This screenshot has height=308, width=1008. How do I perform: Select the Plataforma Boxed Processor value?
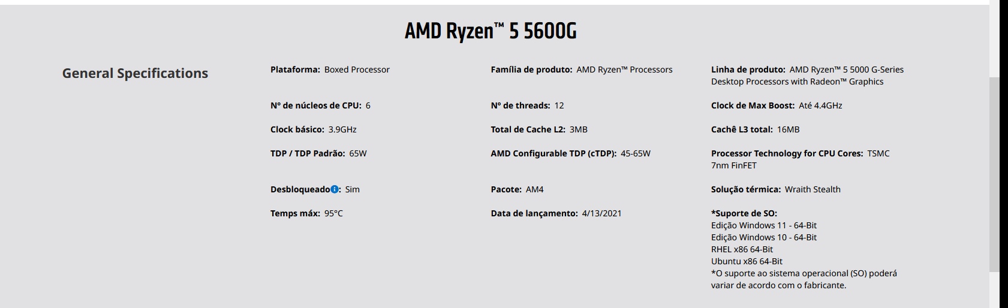click(357, 70)
